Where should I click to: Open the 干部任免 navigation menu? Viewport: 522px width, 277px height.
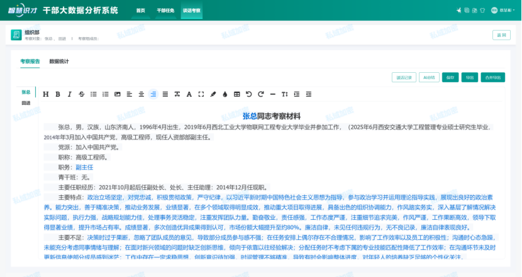pos(165,11)
